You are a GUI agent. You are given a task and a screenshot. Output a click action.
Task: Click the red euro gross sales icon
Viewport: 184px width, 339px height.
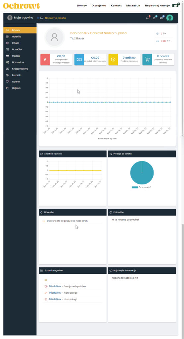pos(45,60)
